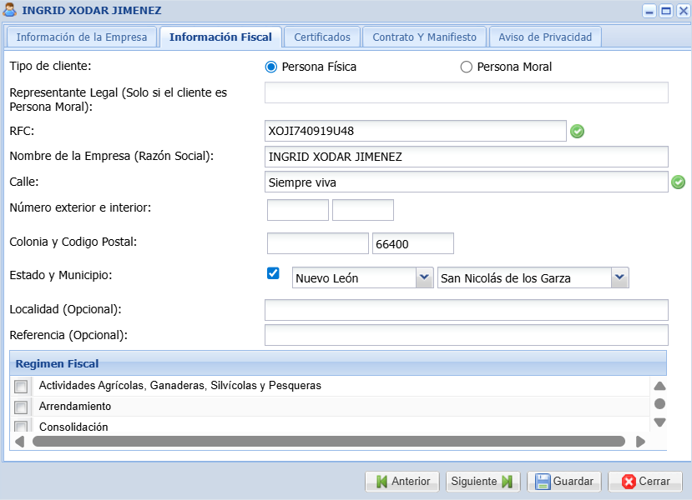Switch to the Certificados tab
Image resolution: width=692 pixels, height=500 pixels.
click(322, 37)
